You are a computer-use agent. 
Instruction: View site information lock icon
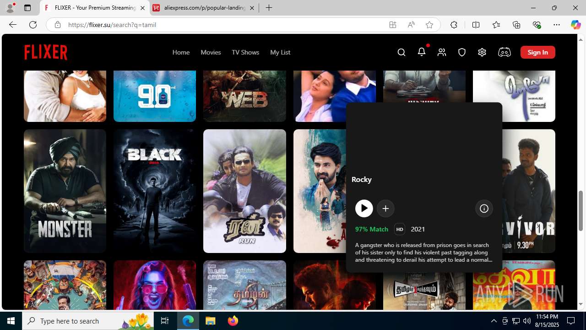(57, 25)
